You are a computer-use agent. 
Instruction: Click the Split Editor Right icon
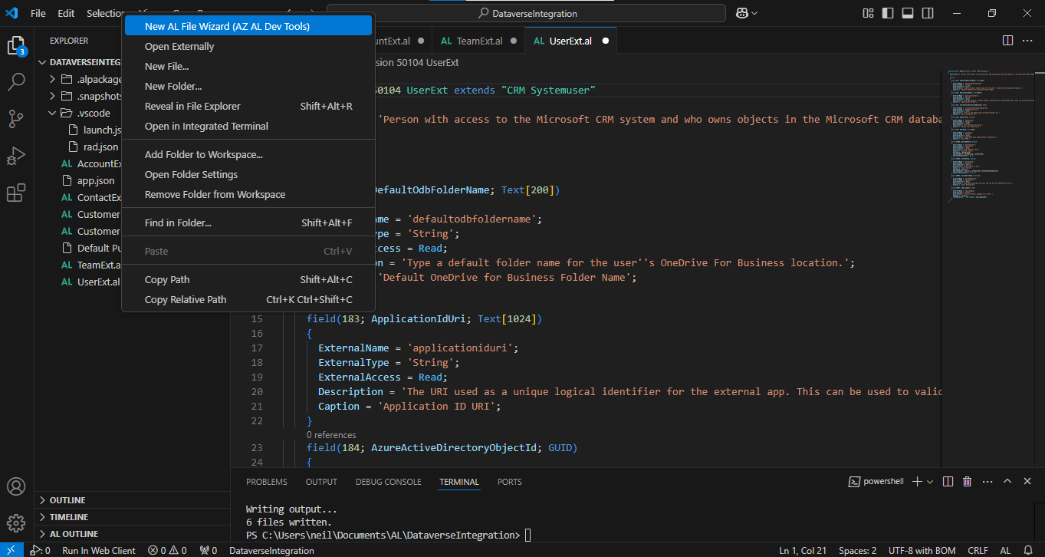click(x=1007, y=41)
